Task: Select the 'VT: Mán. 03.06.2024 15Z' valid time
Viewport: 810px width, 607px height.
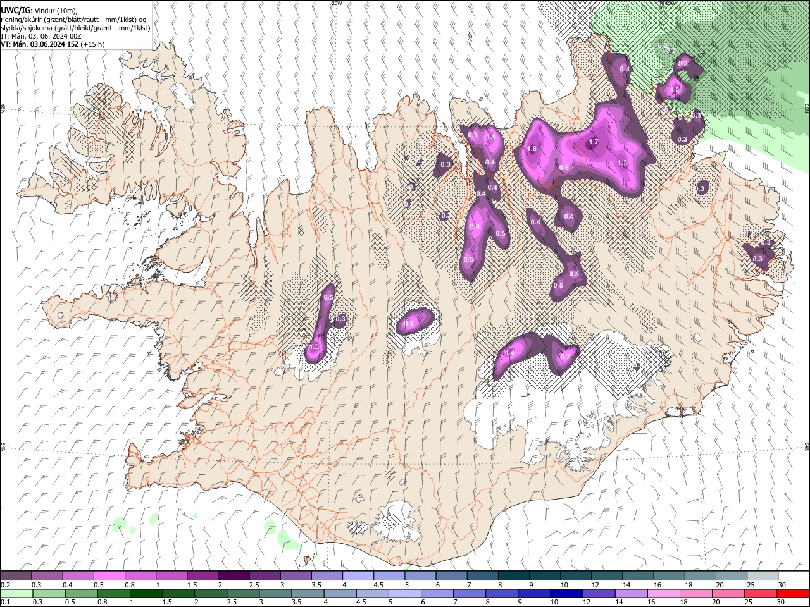Action: pos(39,44)
